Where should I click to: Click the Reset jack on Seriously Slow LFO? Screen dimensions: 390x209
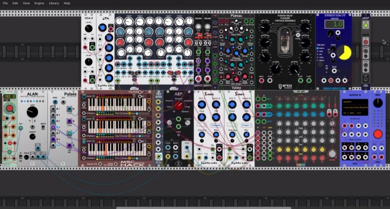pyautogui.click(x=335, y=71)
